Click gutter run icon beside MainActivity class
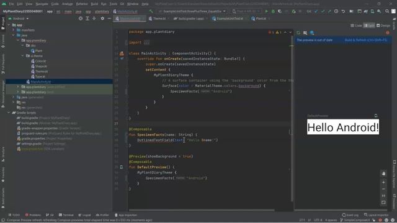The width and height of the screenshot is (397, 223). pos(122,53)
